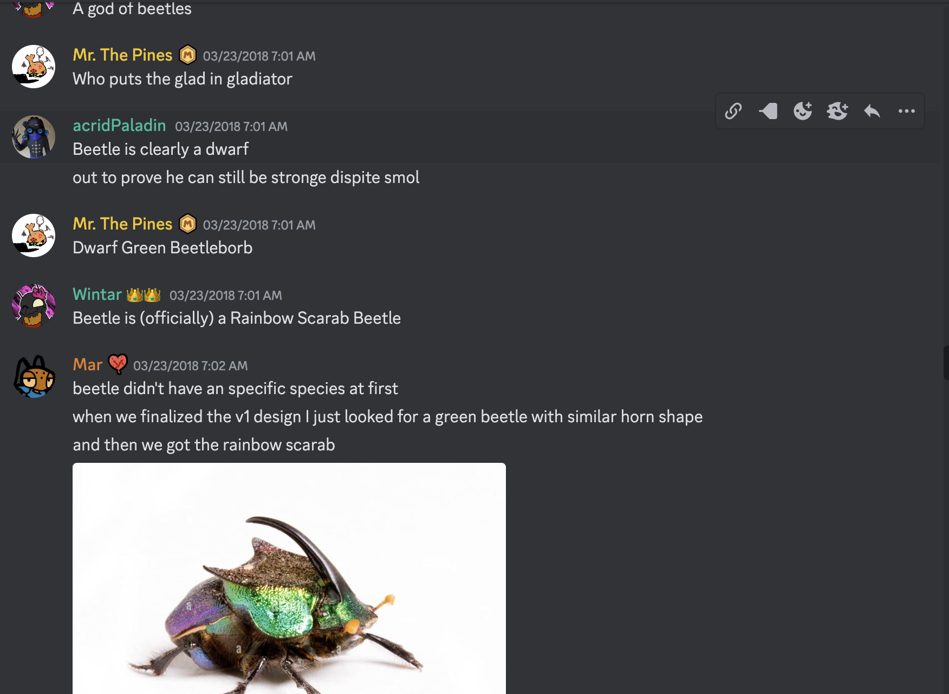The height and width of the screenshot is (694, 949).
Task: Add reaction with smiley-plus icon
Action: 802,111
